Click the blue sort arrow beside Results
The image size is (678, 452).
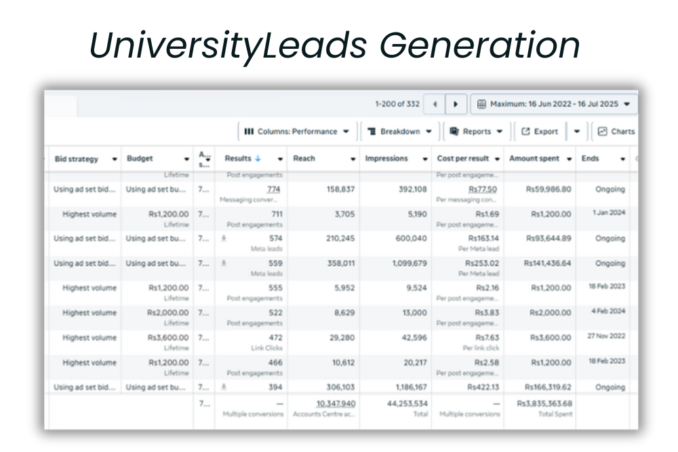tap(258, 159)
